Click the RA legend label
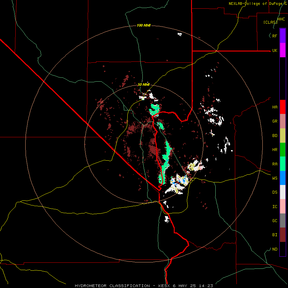Viewport: 288px width, 288px height. 275,164
